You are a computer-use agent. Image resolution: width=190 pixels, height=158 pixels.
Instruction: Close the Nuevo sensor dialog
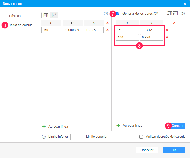(x=185, y=4)
